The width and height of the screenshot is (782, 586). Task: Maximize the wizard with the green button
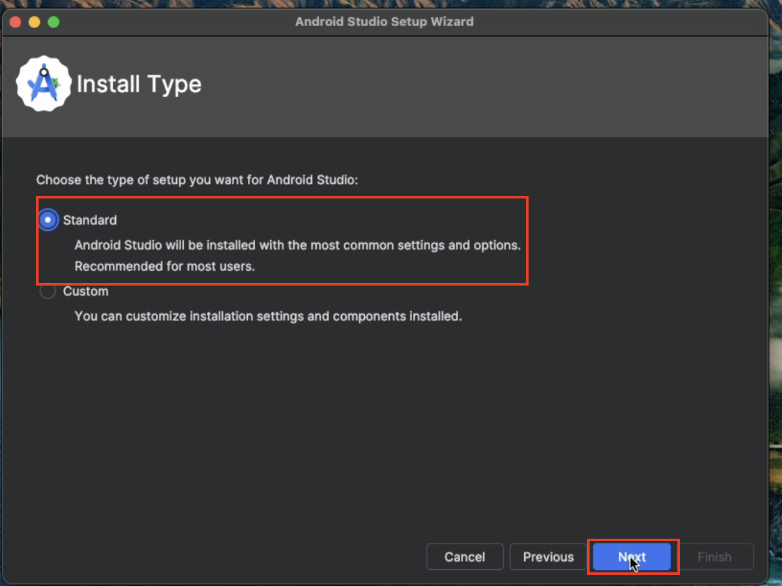point(54,22)
